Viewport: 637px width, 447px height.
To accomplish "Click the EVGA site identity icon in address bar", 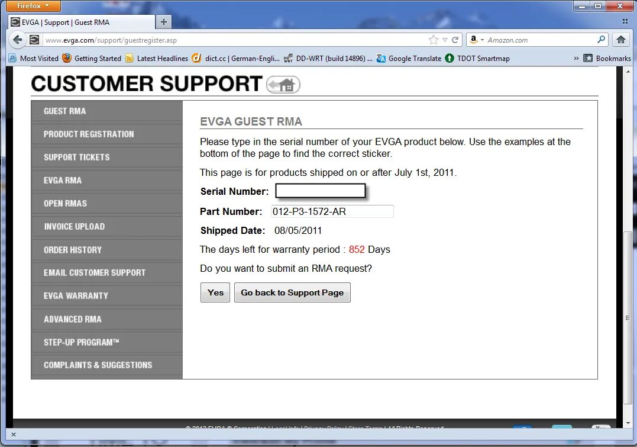I will pyautogui.click(x=34, y=40).
